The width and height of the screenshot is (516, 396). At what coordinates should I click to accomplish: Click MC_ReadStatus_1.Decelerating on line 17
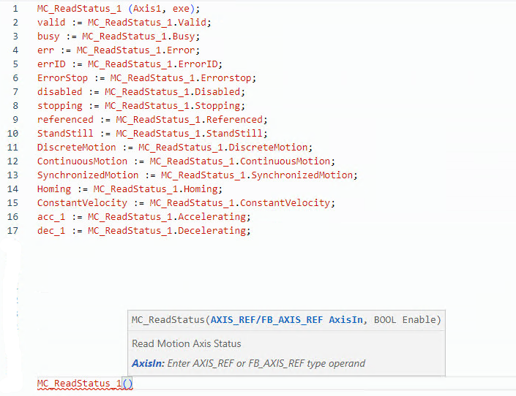pyautogui.click(x=168, y=231)
